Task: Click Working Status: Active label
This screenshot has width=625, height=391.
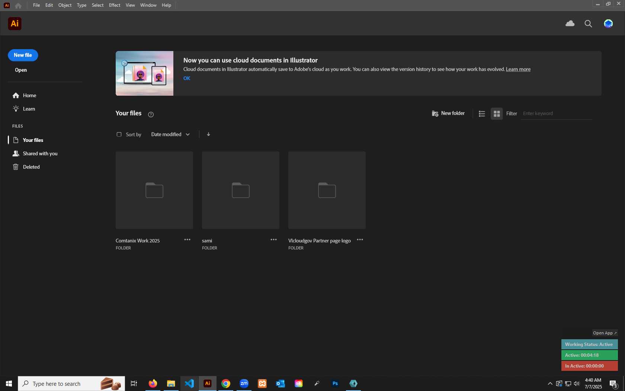Action: point(589,344)
